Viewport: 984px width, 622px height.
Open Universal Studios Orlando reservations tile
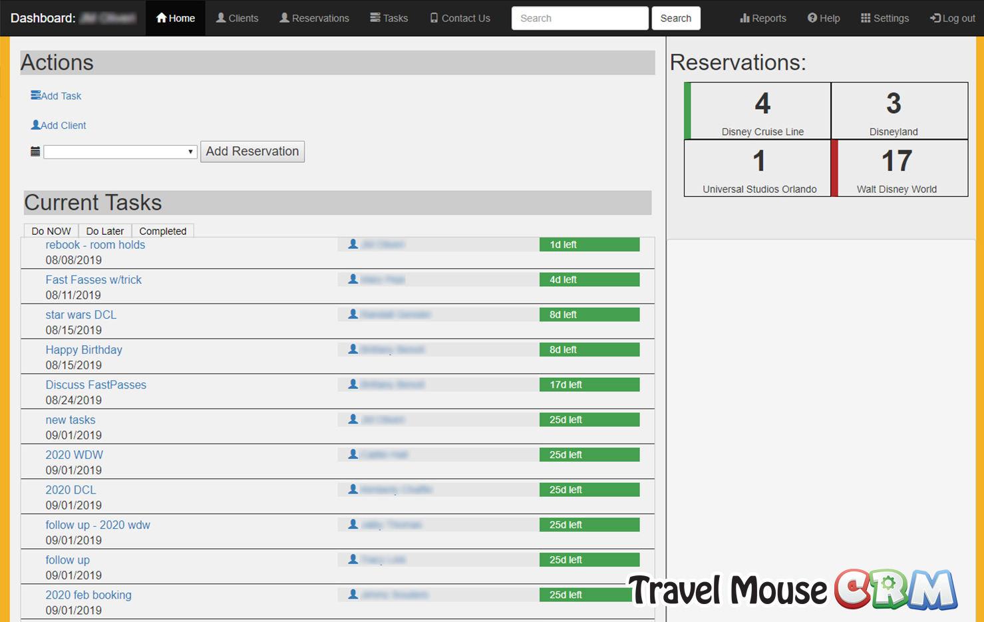[758, 168]
